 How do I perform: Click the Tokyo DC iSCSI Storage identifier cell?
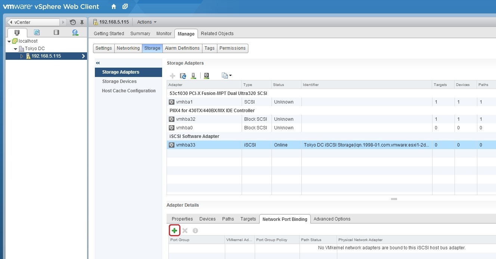pos(366,145)
